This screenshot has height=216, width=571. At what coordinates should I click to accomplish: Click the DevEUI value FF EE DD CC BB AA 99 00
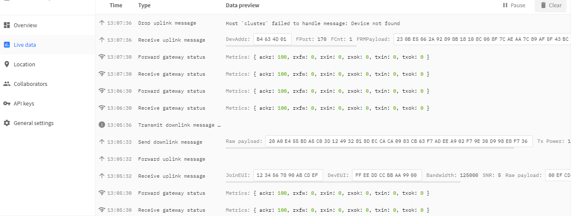387,175
